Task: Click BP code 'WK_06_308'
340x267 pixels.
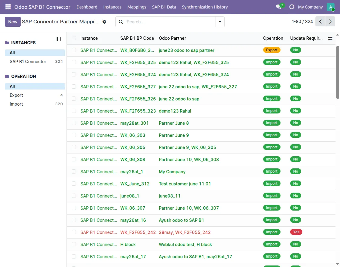Action: [x=133, y=160]
